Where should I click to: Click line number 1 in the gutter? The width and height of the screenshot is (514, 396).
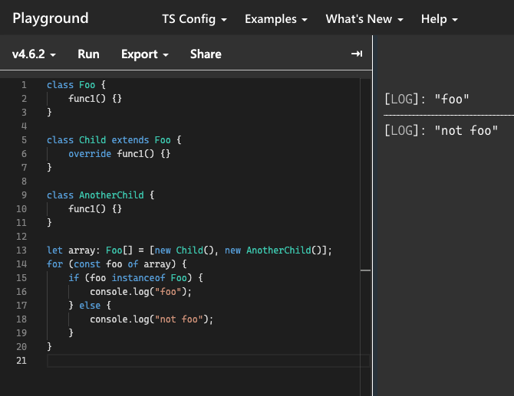pyautogui.click(x=24, y=85)
